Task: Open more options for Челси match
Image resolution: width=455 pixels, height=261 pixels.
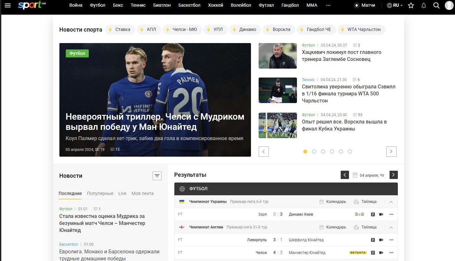Action: coord(391,253)
